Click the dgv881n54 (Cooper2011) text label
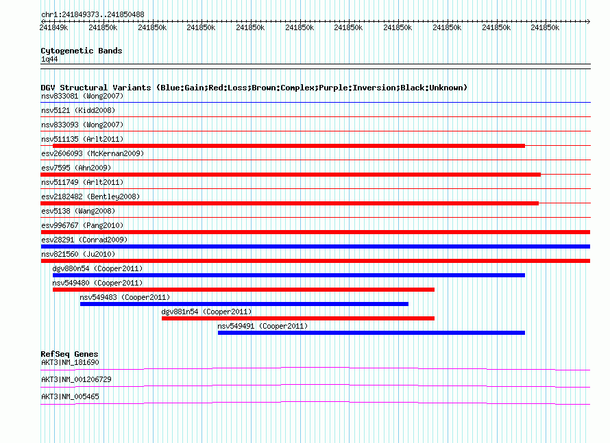610x443 pixels. click(x=206, y=312)
